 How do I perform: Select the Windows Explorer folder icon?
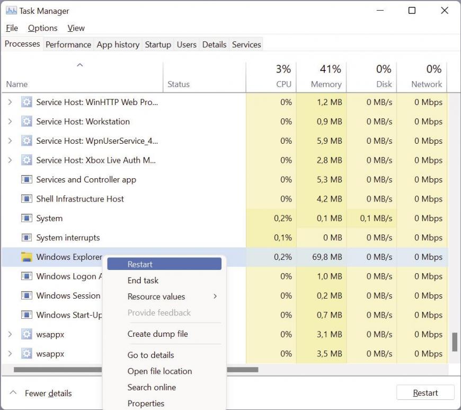[26, 257]
